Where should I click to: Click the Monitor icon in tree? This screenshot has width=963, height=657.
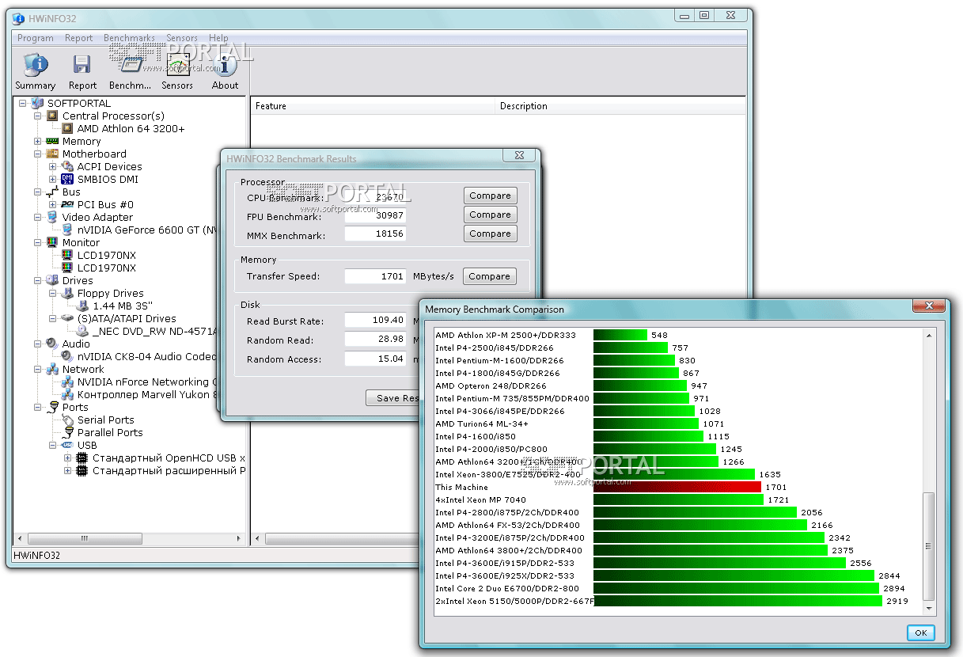52,242
